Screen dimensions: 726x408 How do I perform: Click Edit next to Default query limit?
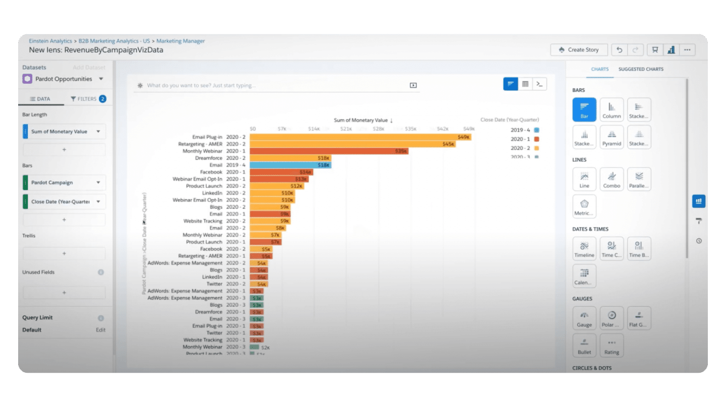pyautogui.click(x=101, y=330)
